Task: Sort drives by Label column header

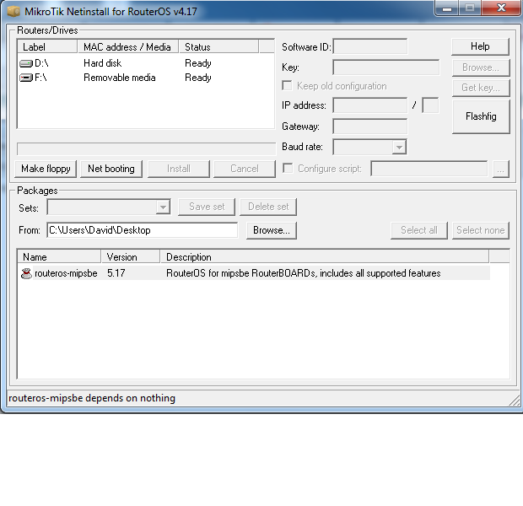Action: (47, 46)
